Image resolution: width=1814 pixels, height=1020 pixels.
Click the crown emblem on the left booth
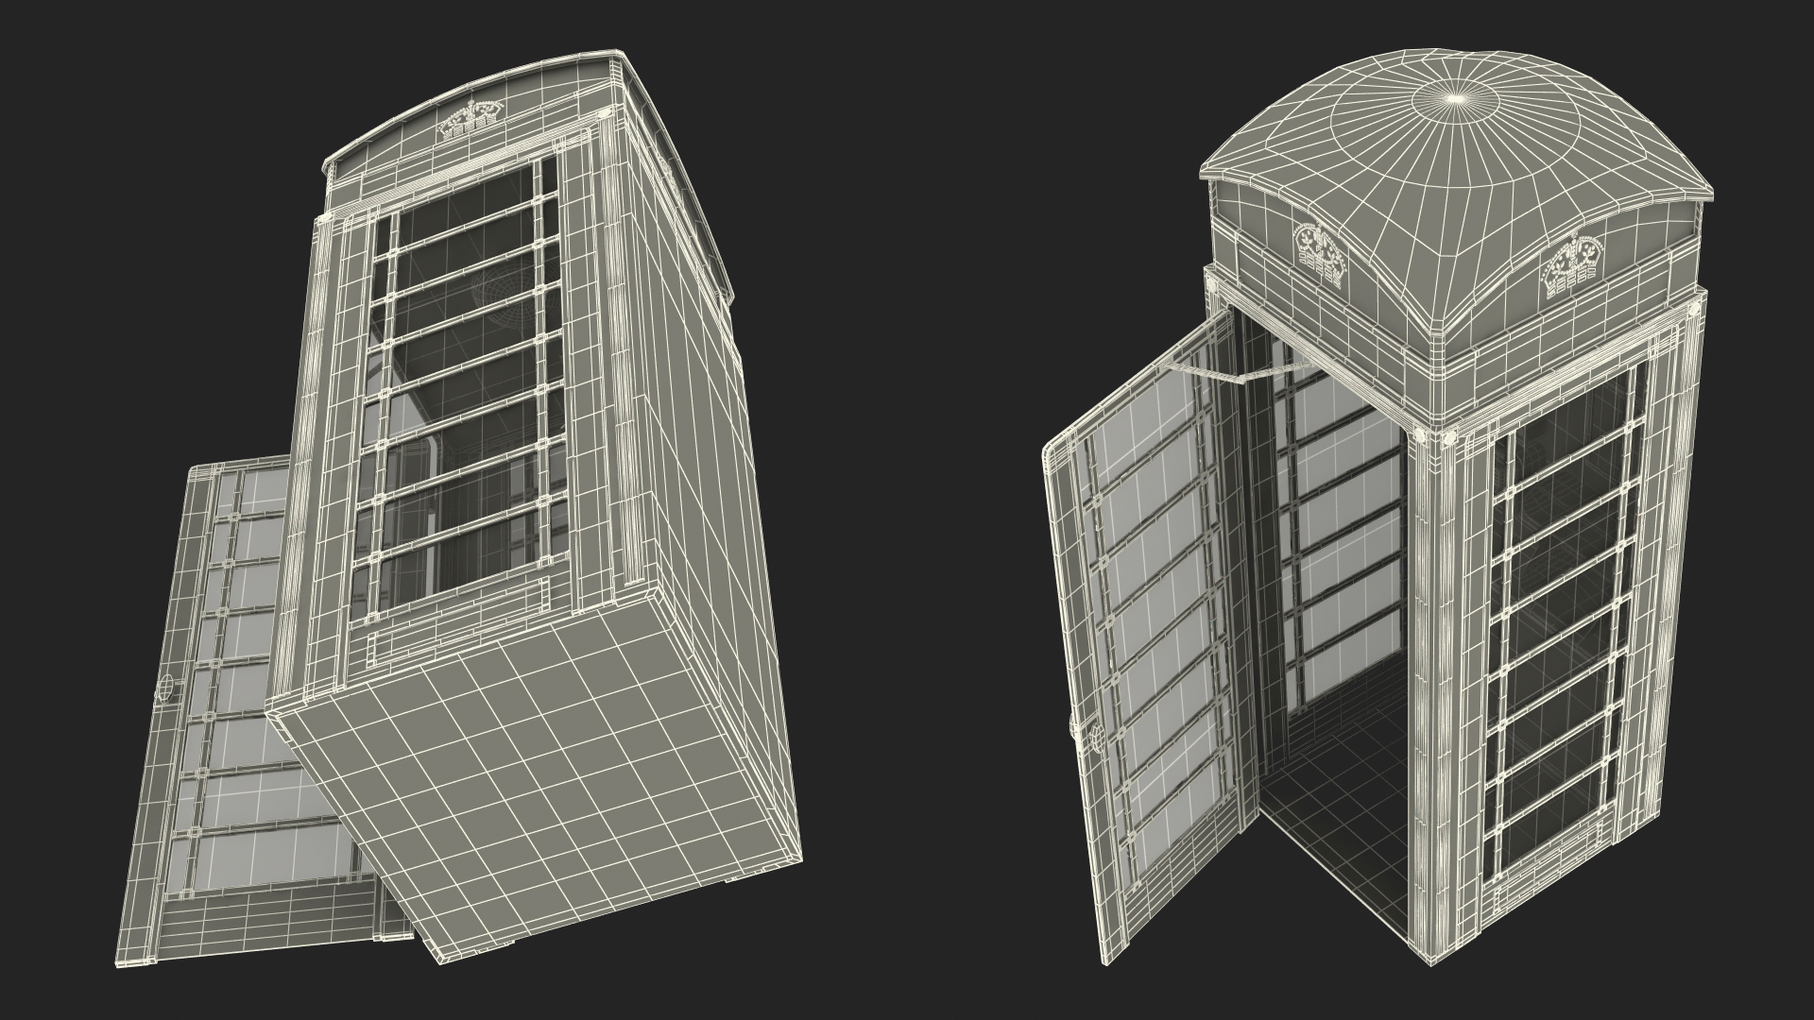[471, 120]
